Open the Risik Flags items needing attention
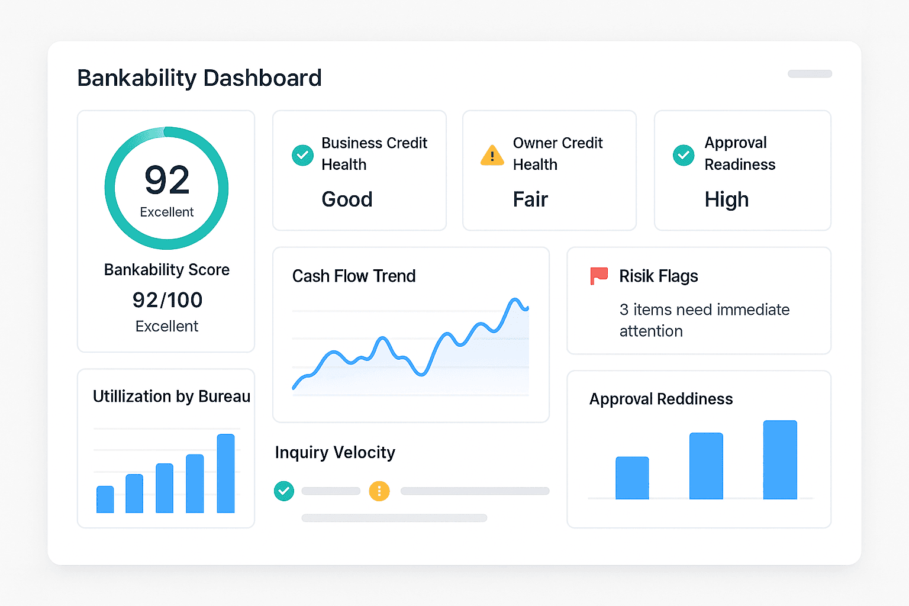The width and height of the screenshot is (909, 606). pyautogui.click(x=704, y=320)
